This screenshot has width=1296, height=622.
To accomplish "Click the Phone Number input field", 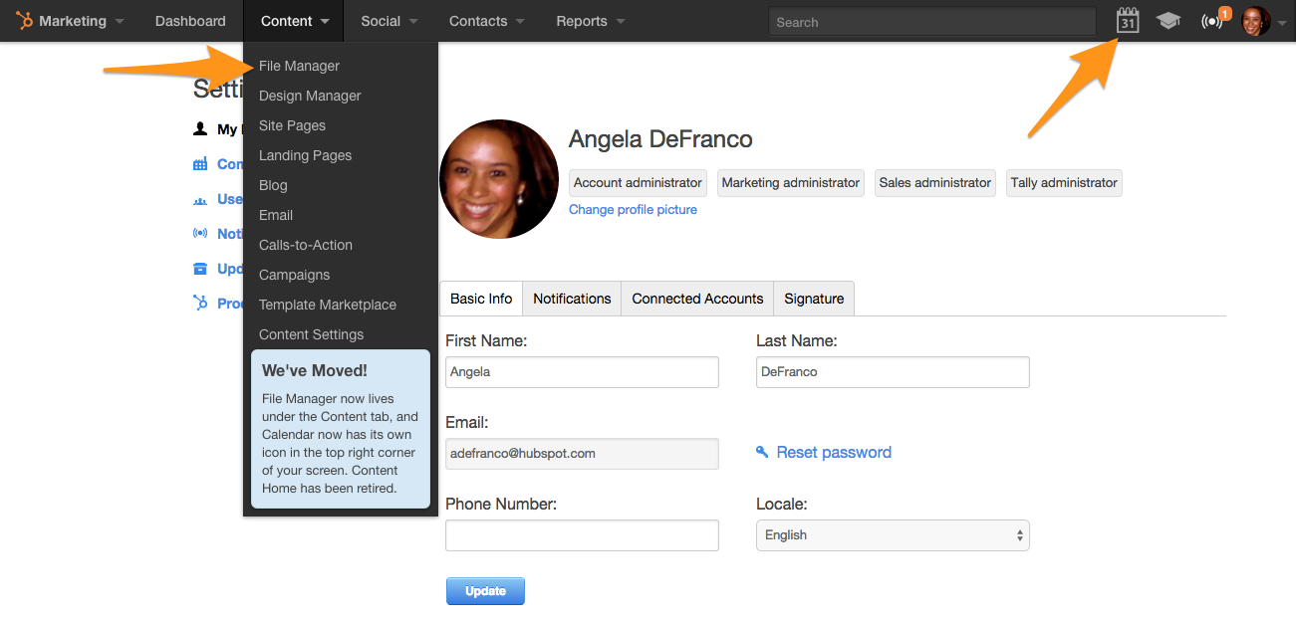I will click(582, 535).
